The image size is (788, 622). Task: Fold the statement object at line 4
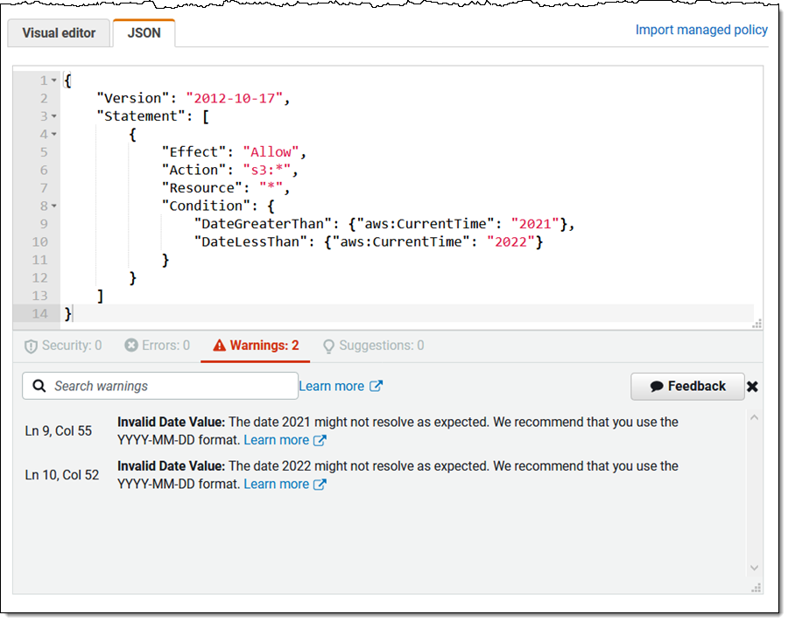pos(54,135)
